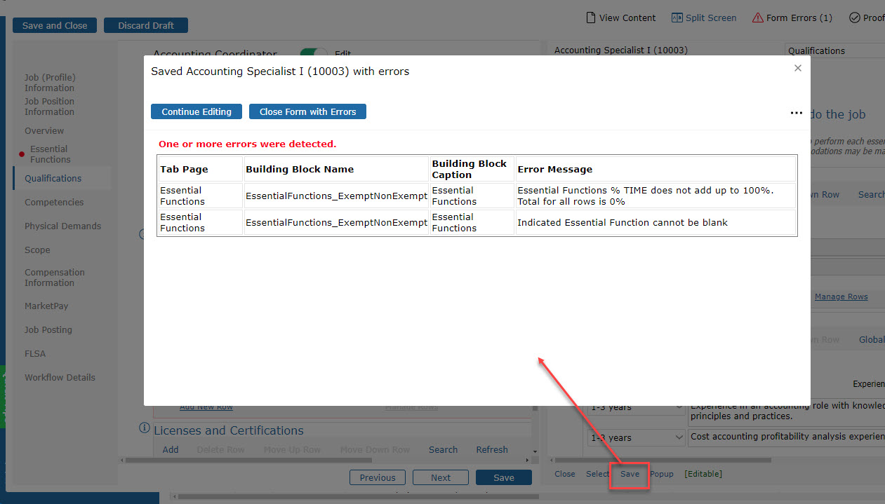Viewport: 885px width, 504px height.
Task: Open Compensation Information tab
Action: point(55,278)
